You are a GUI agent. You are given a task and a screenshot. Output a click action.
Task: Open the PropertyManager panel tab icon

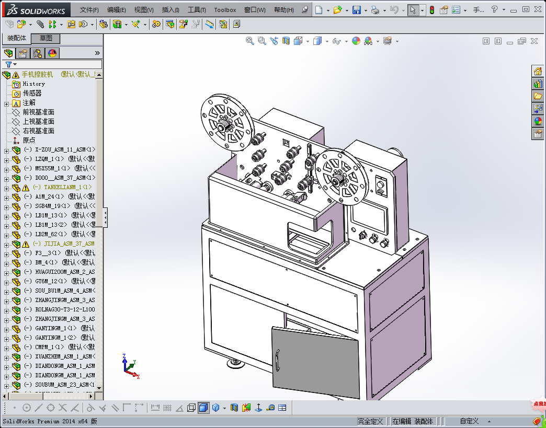click(22, 53)
